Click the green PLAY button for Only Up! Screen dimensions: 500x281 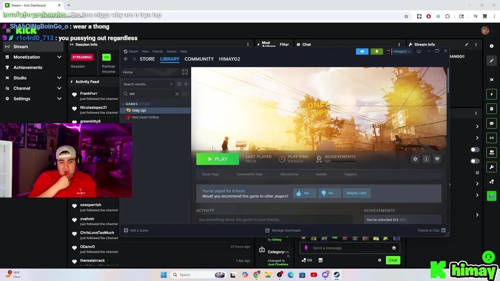click(x=218, y=159)
